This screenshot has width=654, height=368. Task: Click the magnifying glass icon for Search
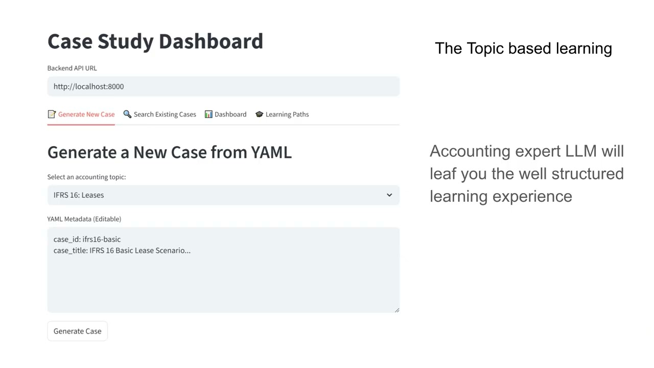coord(127,114)
